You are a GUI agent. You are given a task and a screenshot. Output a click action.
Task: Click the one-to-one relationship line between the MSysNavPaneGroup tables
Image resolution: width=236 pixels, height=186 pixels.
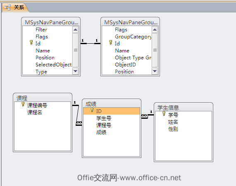91,43
